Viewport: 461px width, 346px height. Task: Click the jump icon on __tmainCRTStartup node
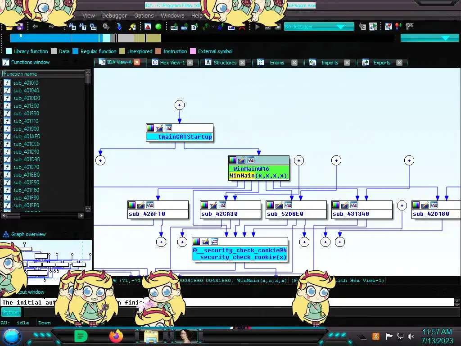tap(168, 128)
